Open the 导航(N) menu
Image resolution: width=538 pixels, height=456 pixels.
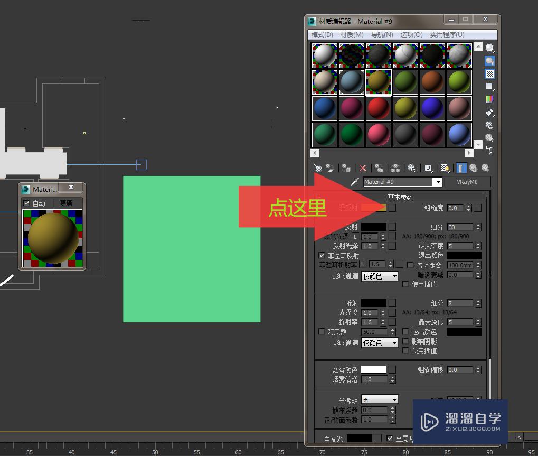coord(382,35)
